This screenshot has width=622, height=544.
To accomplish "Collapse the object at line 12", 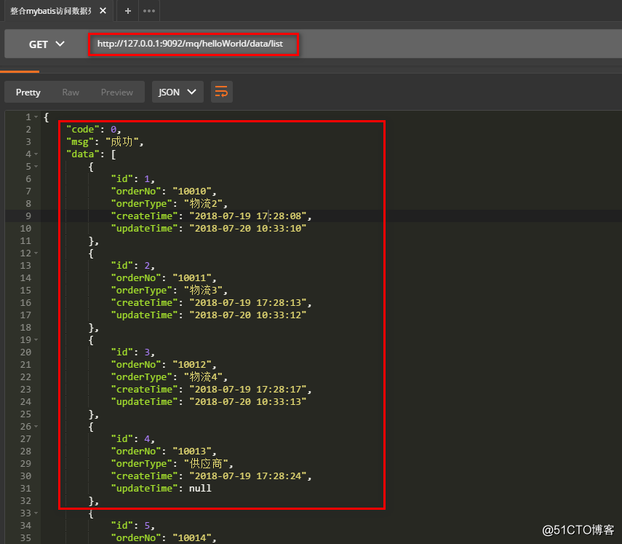I will 36,253.
